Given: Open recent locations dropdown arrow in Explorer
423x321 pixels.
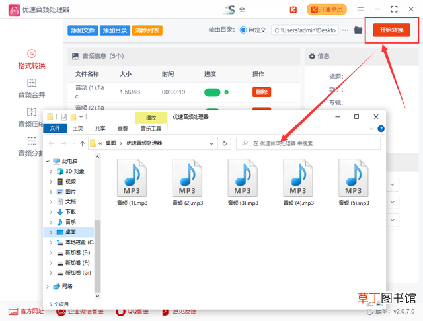Looking at the screenshot, I should point(73,143).
